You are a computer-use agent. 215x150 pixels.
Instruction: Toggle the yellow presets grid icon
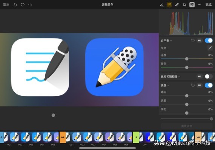click(x=169, y=5)
